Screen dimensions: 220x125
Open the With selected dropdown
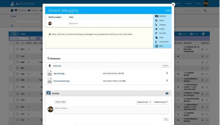19,39
